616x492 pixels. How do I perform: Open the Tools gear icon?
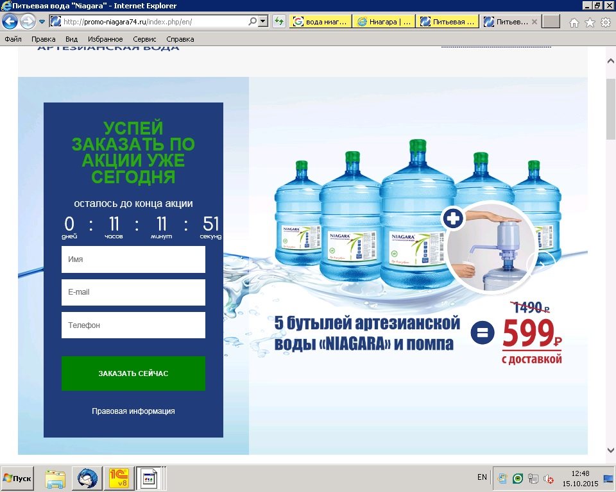point(606,23)
